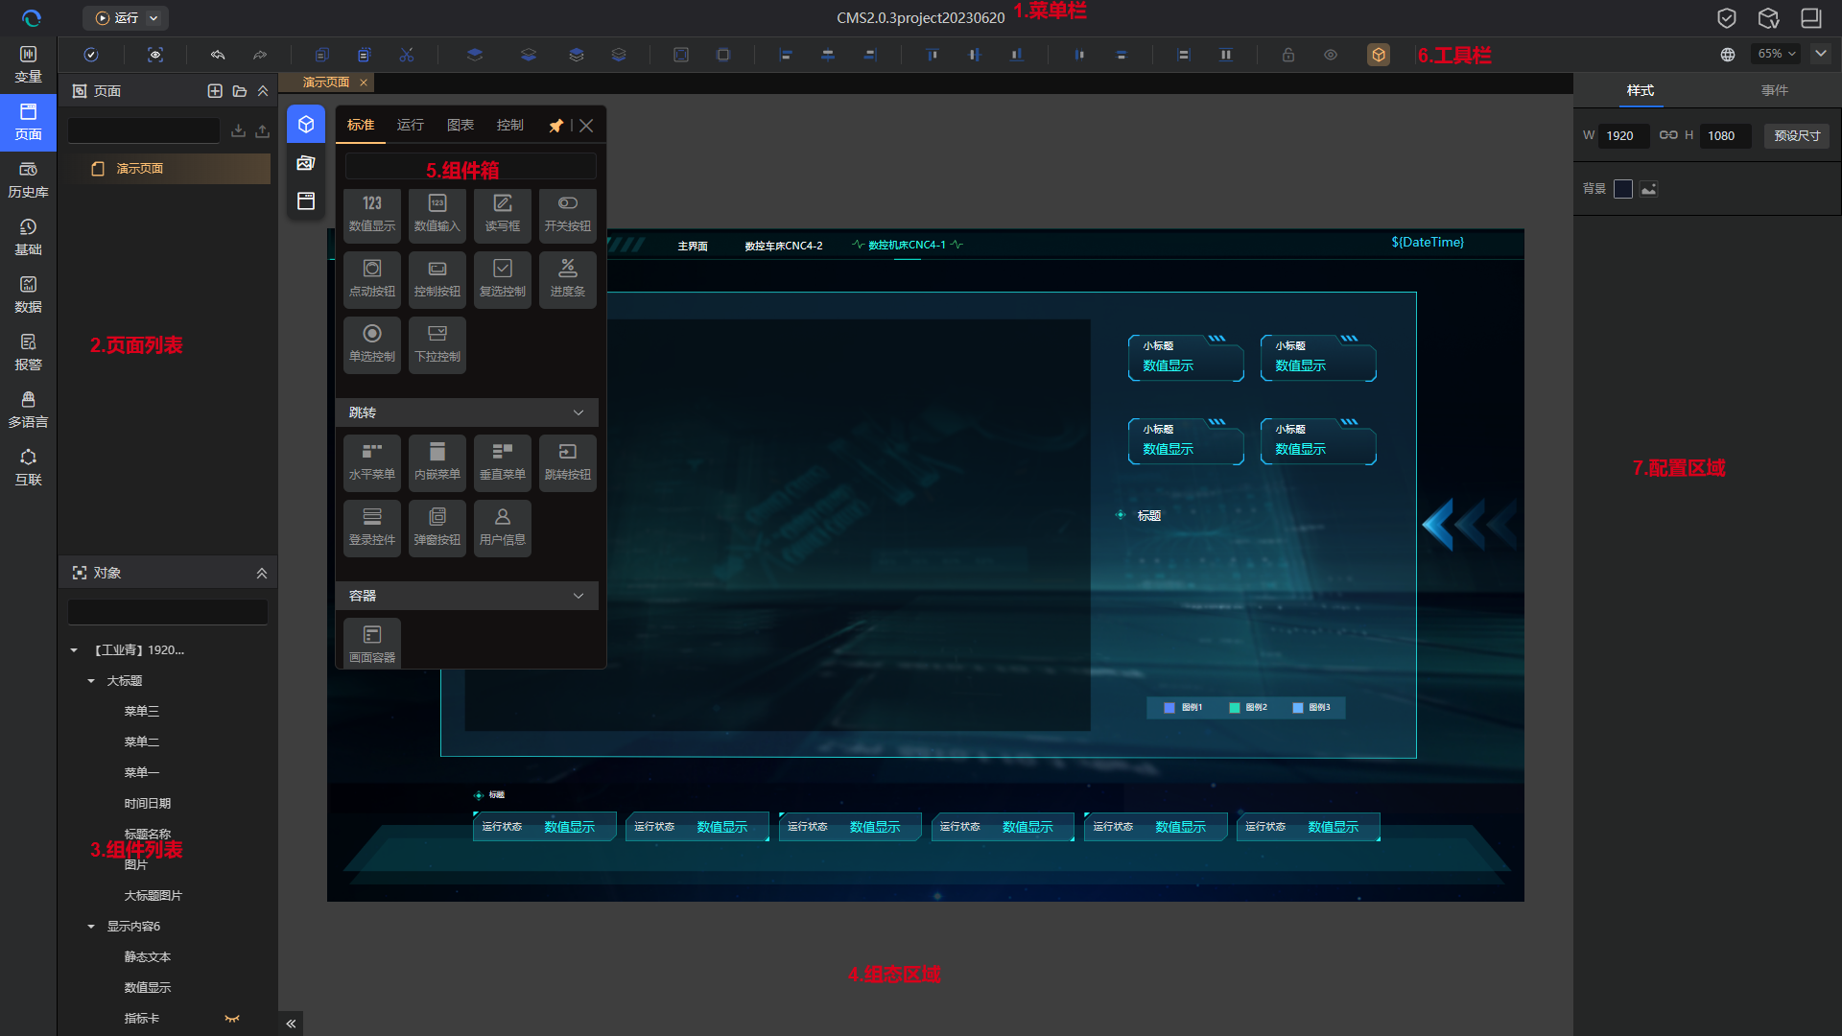The height and width of the screenshot is (1036, 1842).
Task: Collapse left panel with double-arrow button
Action: click(291, 1024)
